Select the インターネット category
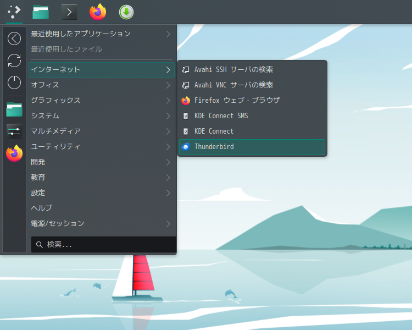Viewport: 412px width, 330px height. 102,70
